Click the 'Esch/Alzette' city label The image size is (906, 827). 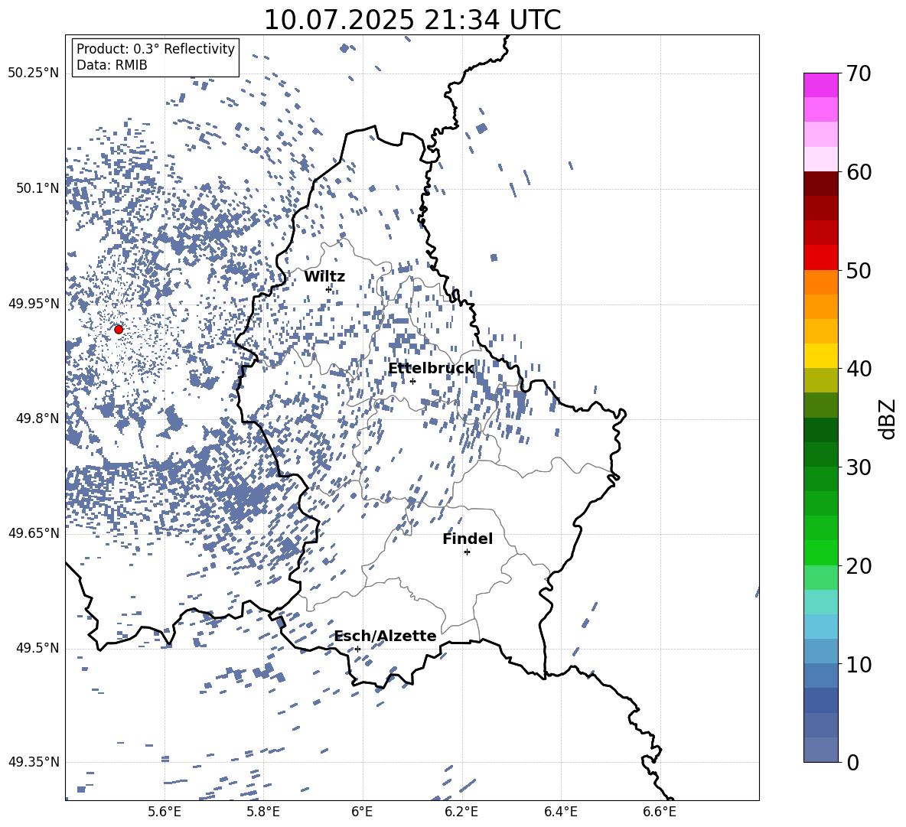pyautogui.click(x=385, y=636)
